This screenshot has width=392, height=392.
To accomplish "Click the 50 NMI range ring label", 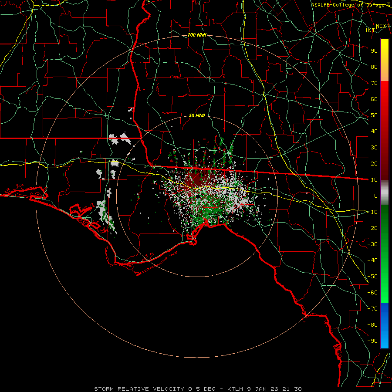I will point(197,115).
